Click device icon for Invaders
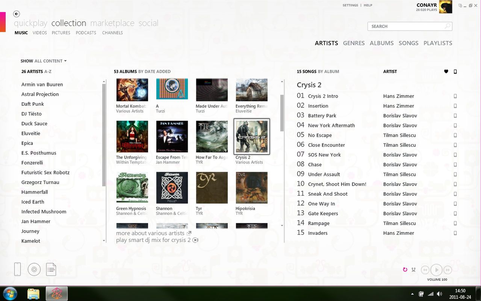Viewport: 481px width, 301px height. (x=455, y=233)
